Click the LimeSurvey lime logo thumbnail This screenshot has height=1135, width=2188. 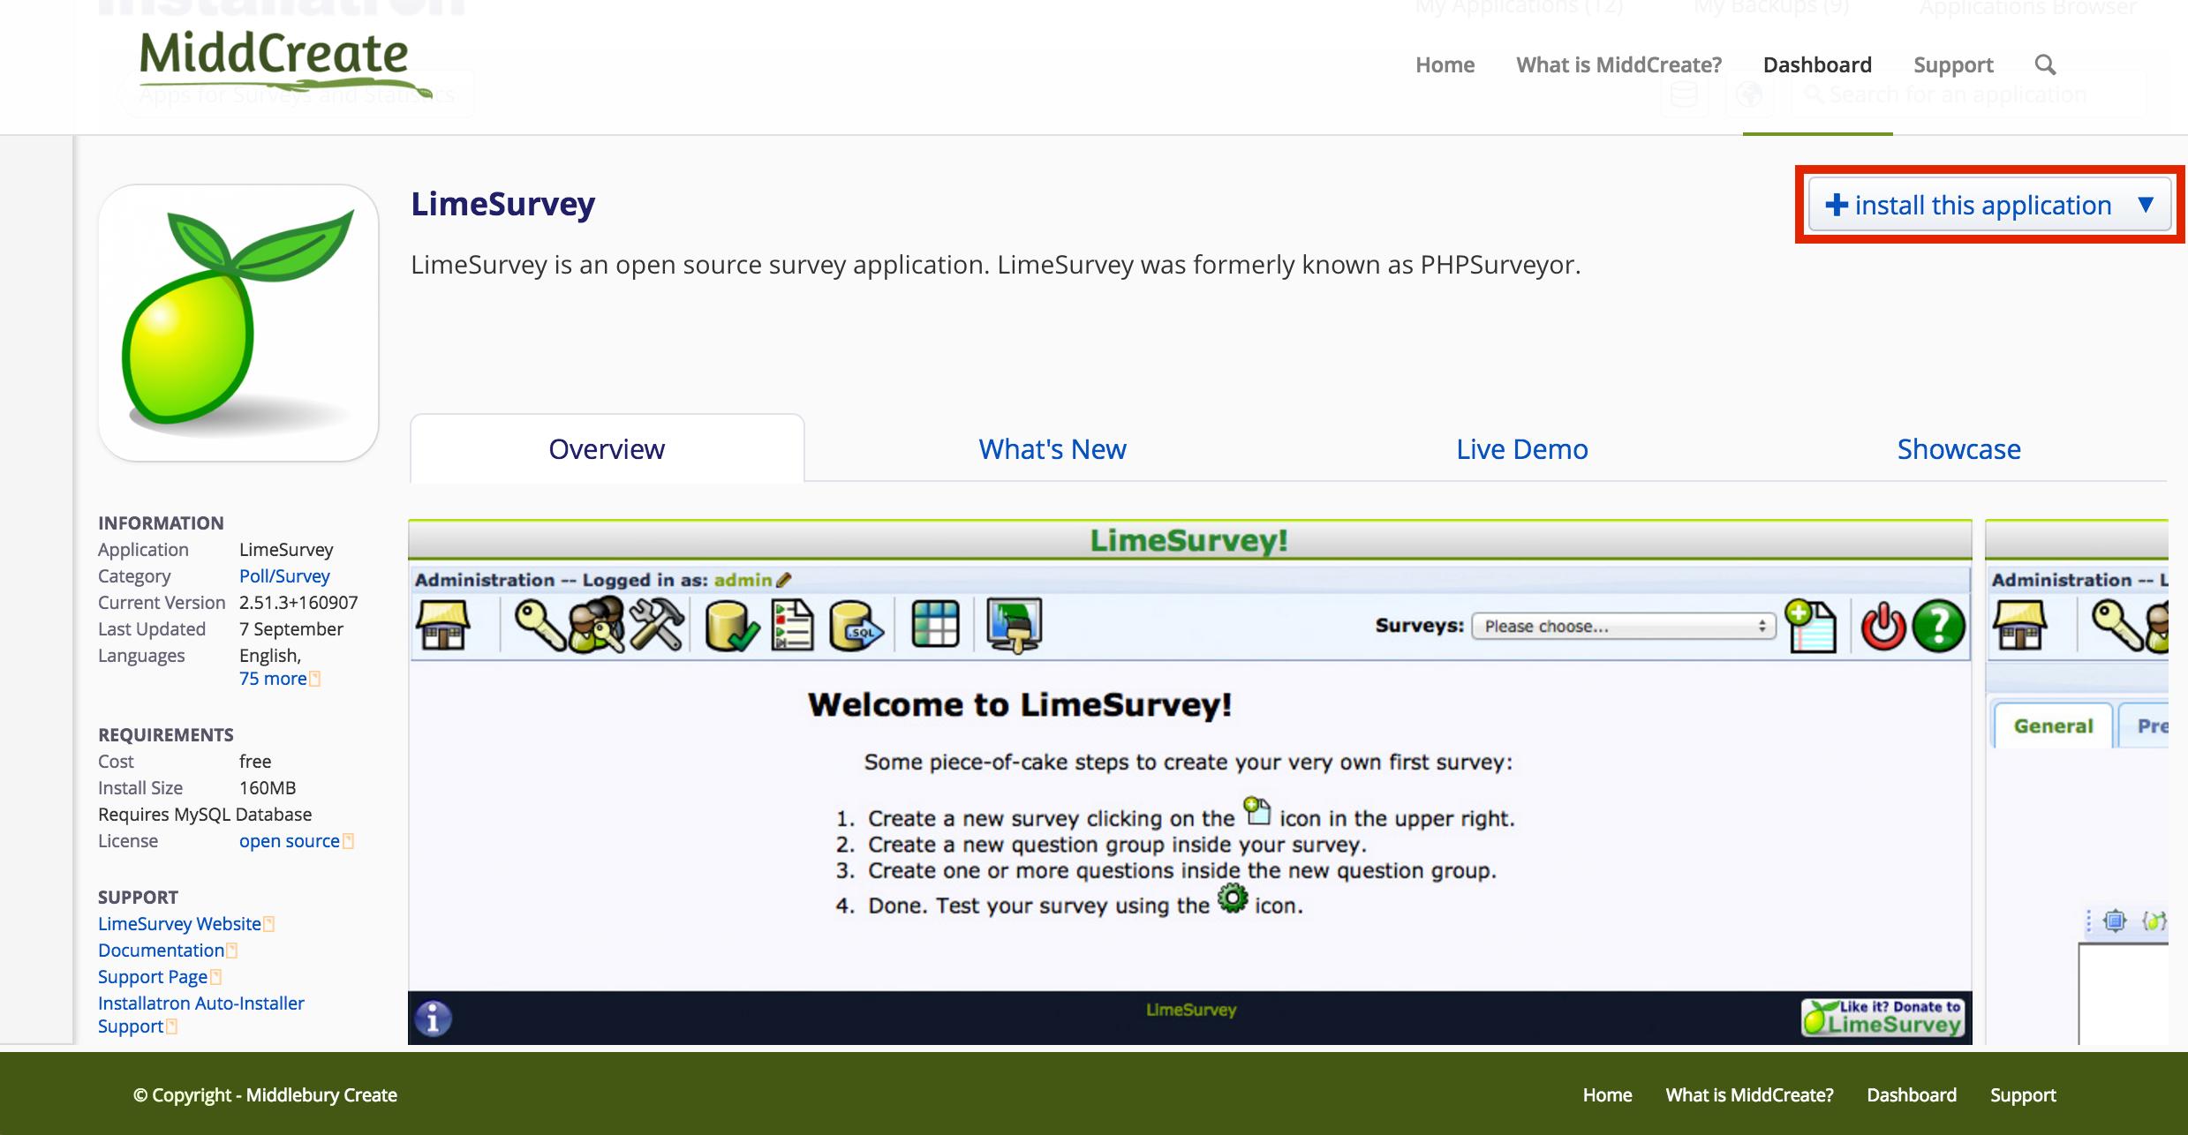[238, 322]
